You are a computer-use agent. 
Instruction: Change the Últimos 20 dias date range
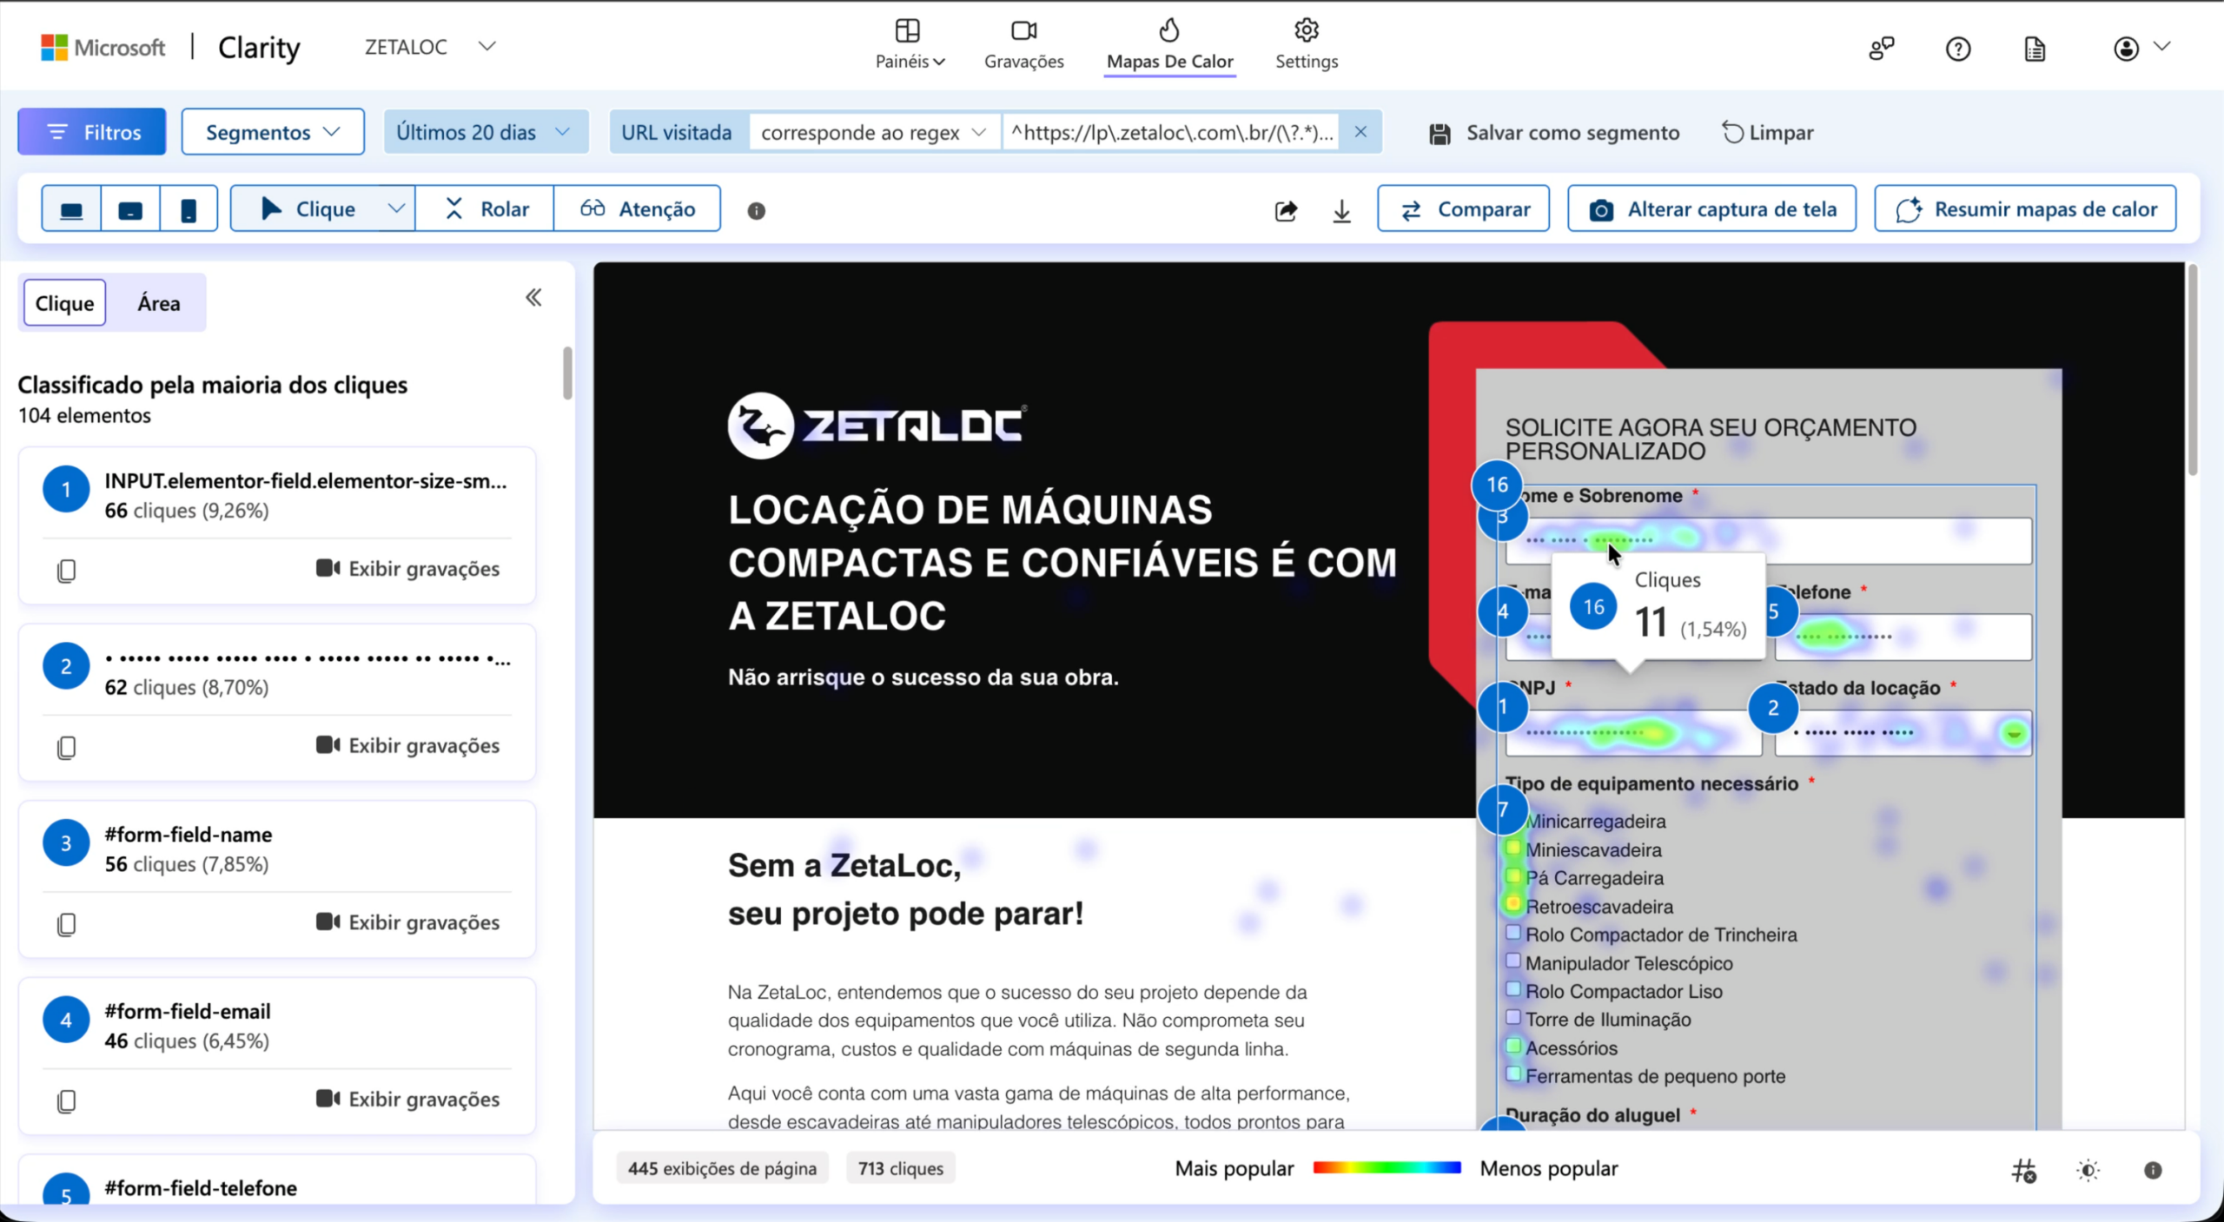tap(485, 132)
